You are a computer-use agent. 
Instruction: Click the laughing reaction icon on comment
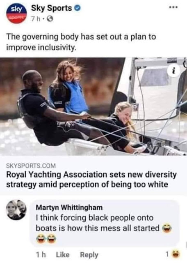175,254
